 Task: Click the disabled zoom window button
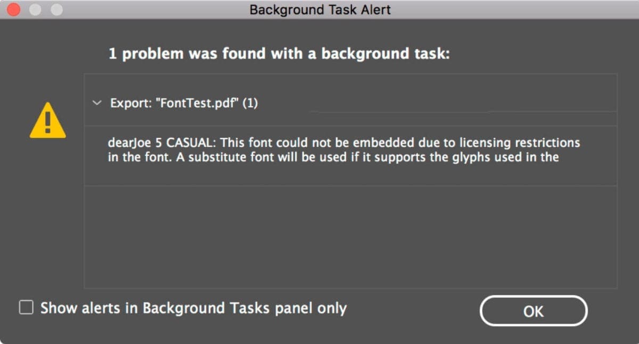pyautogui.click(x=55, y=10)
